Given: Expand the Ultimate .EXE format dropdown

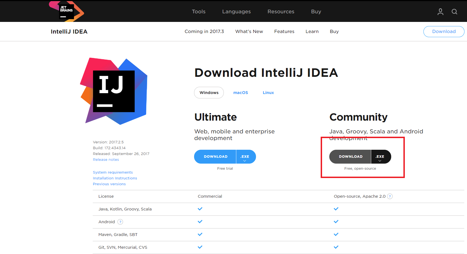Looking at the screenshot, I should 246,157.
